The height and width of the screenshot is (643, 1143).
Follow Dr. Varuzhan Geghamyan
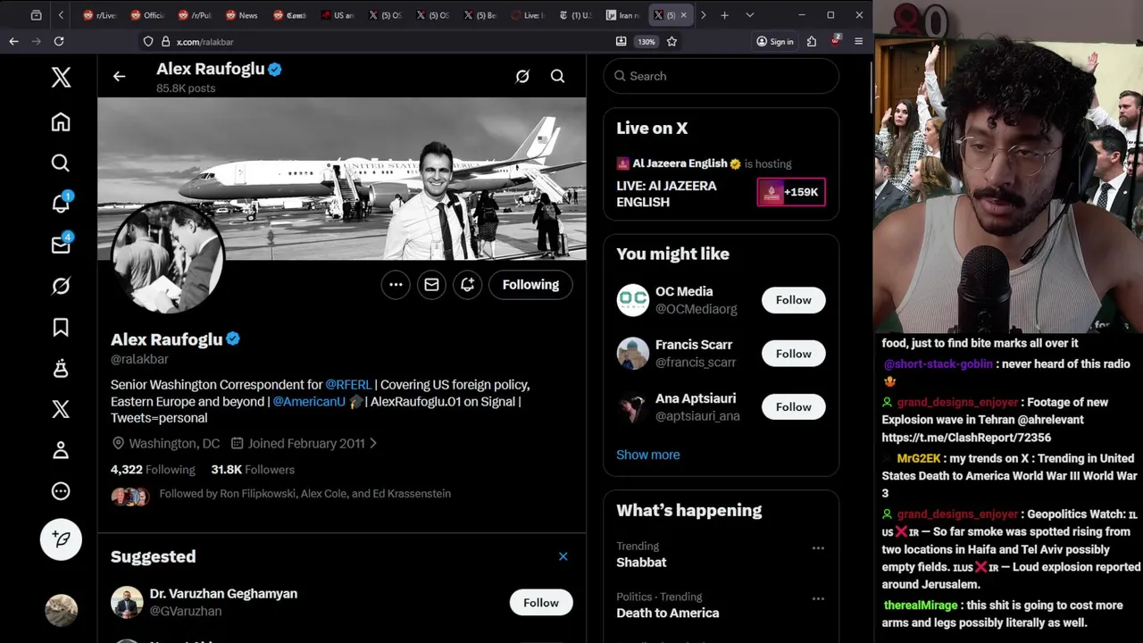pyautogui.click(x=541, y=603)
